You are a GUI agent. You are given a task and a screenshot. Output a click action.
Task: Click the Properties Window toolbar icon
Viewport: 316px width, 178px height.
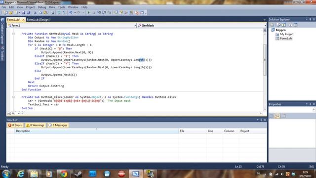pos(121,13)
